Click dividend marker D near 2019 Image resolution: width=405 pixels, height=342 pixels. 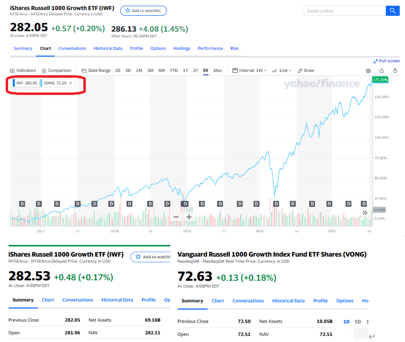[x=185, y=204]
